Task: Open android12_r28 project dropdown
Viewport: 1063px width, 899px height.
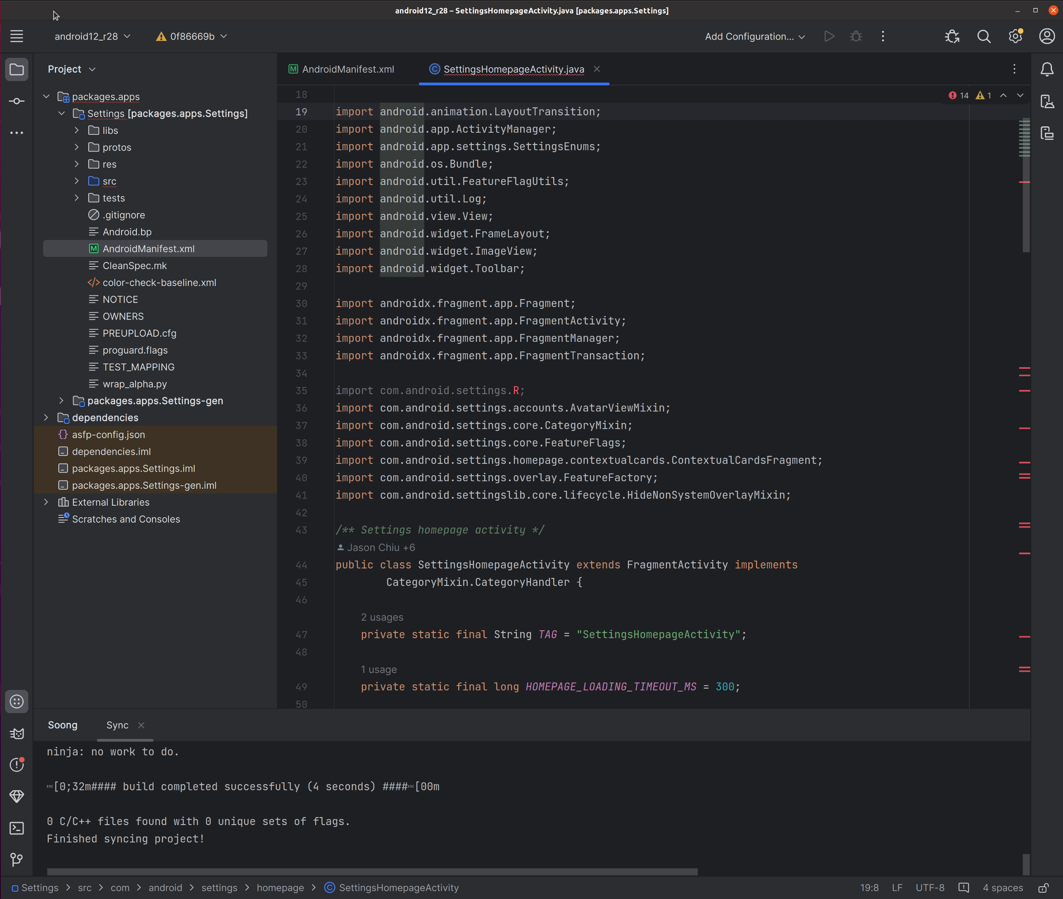Action: [92, 36]
